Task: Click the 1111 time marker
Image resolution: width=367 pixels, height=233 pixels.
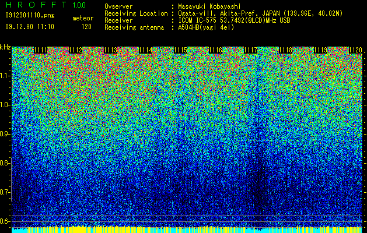Action: [40, 50]
